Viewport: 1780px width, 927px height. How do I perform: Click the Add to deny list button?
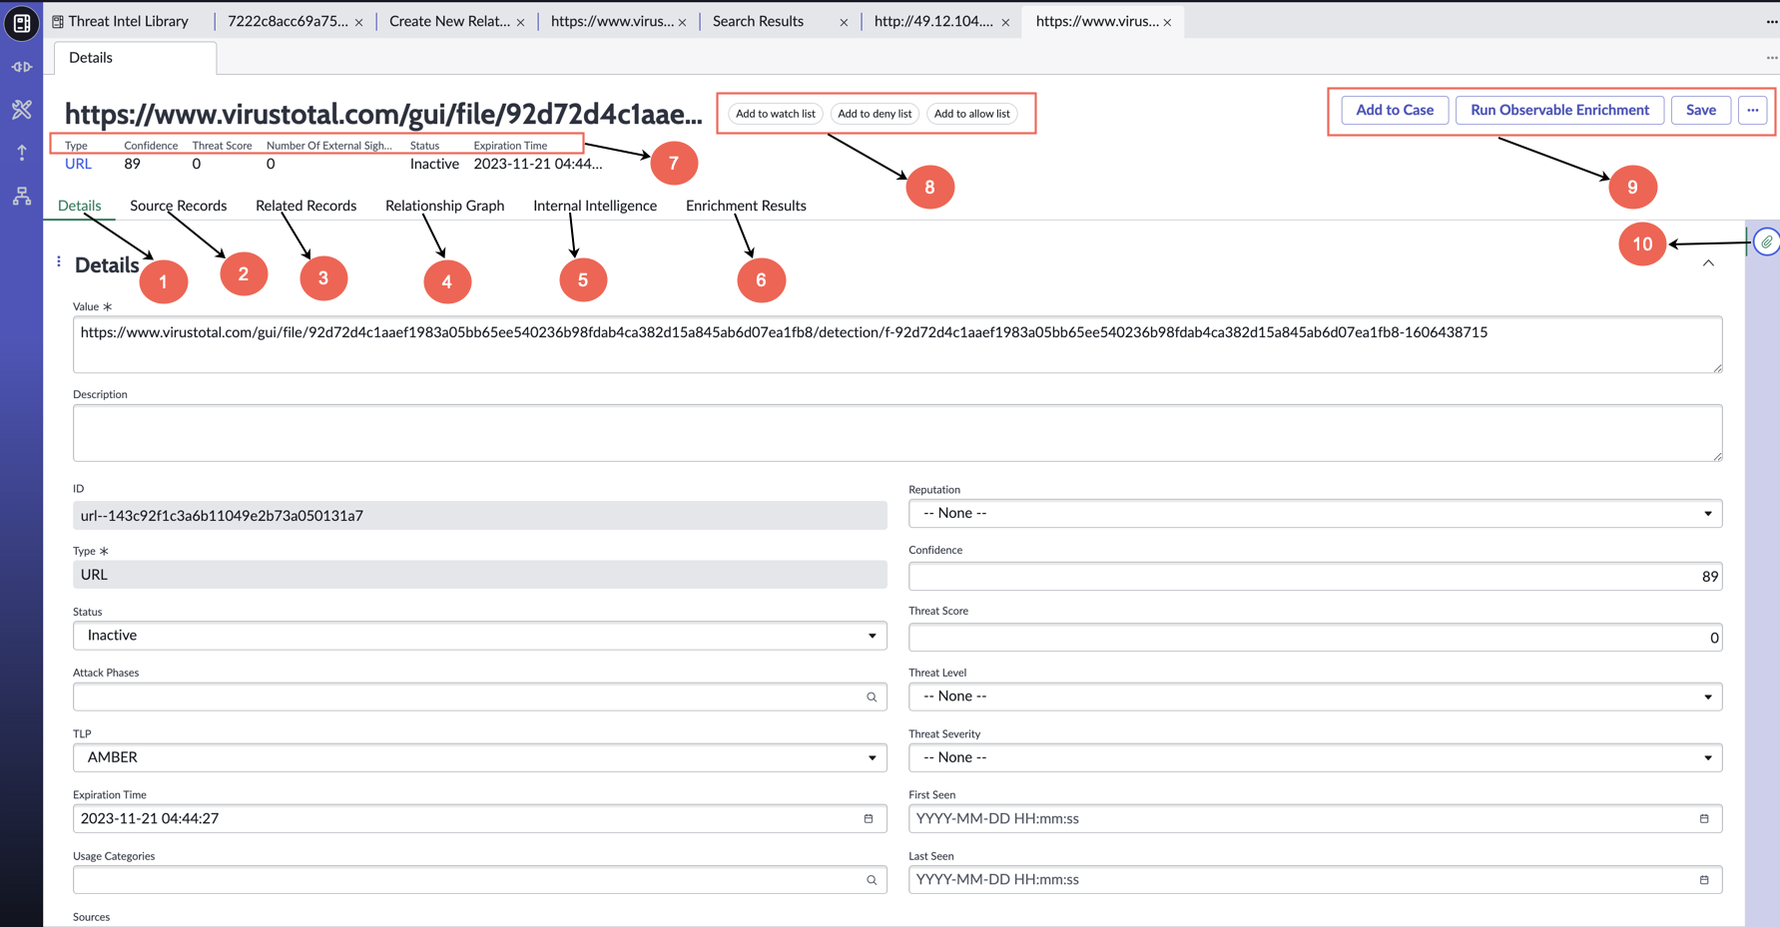875,114
